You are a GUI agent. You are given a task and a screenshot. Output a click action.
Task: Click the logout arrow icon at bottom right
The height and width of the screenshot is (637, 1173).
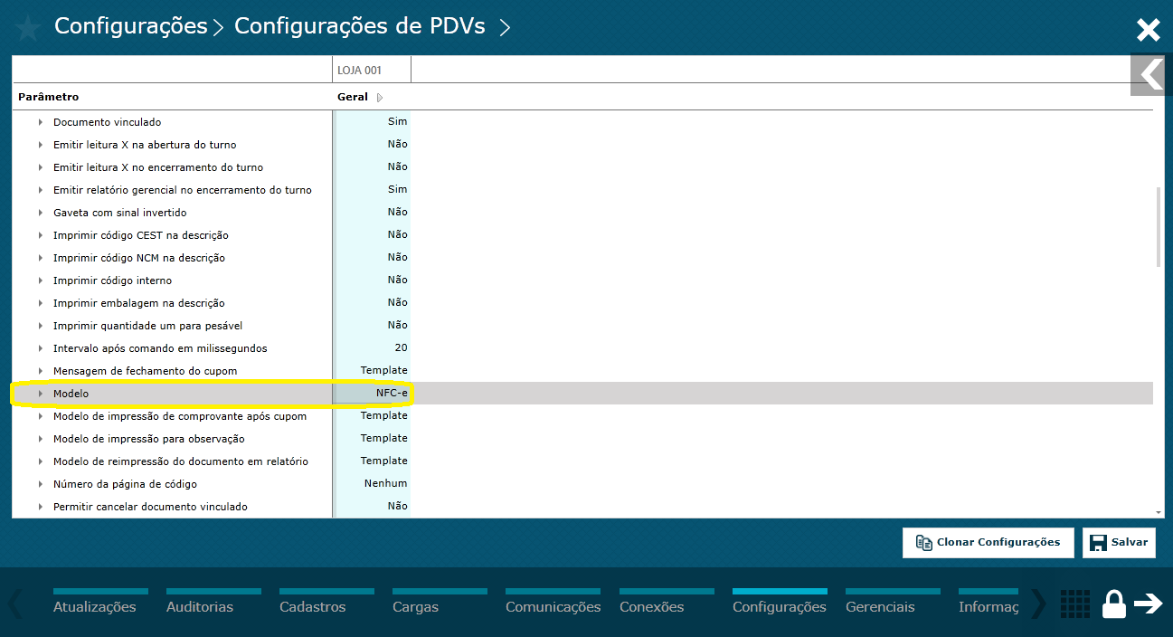pos(1150,603)
